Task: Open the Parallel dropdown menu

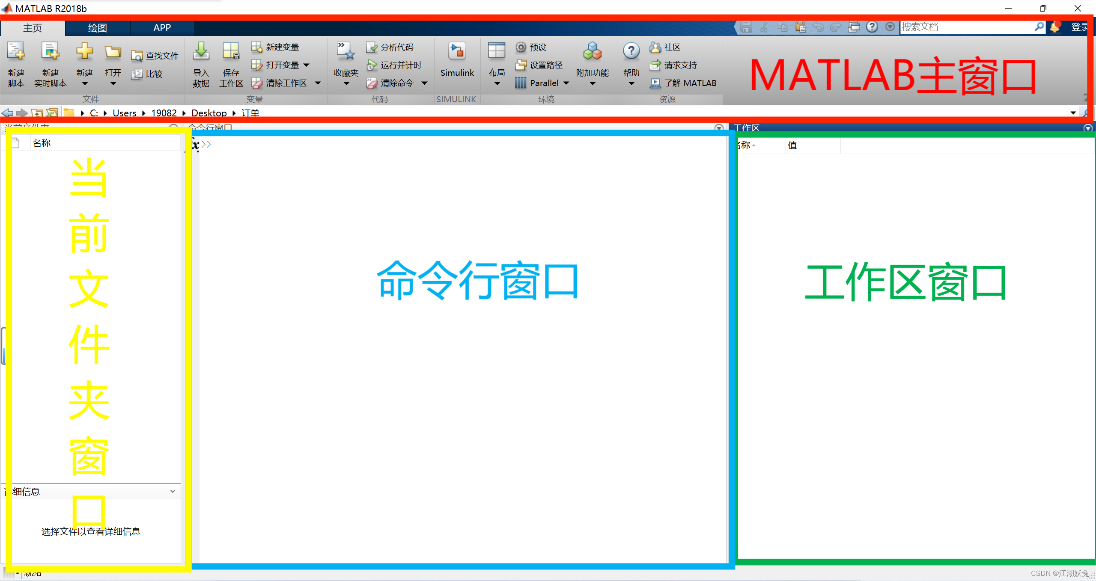Action: 566,83
